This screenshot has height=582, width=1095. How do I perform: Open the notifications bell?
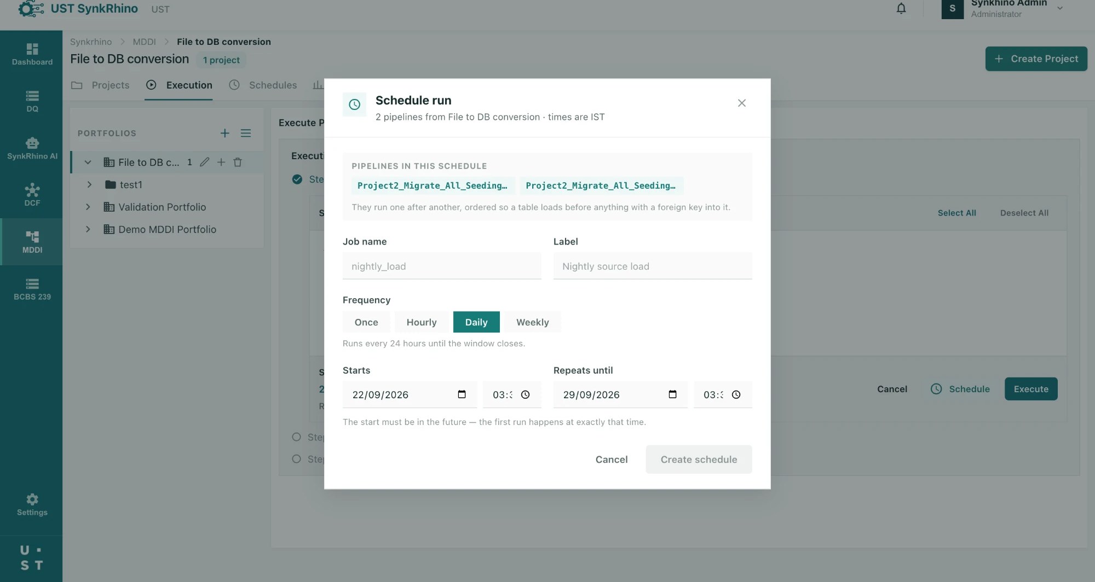coord(901,9)
